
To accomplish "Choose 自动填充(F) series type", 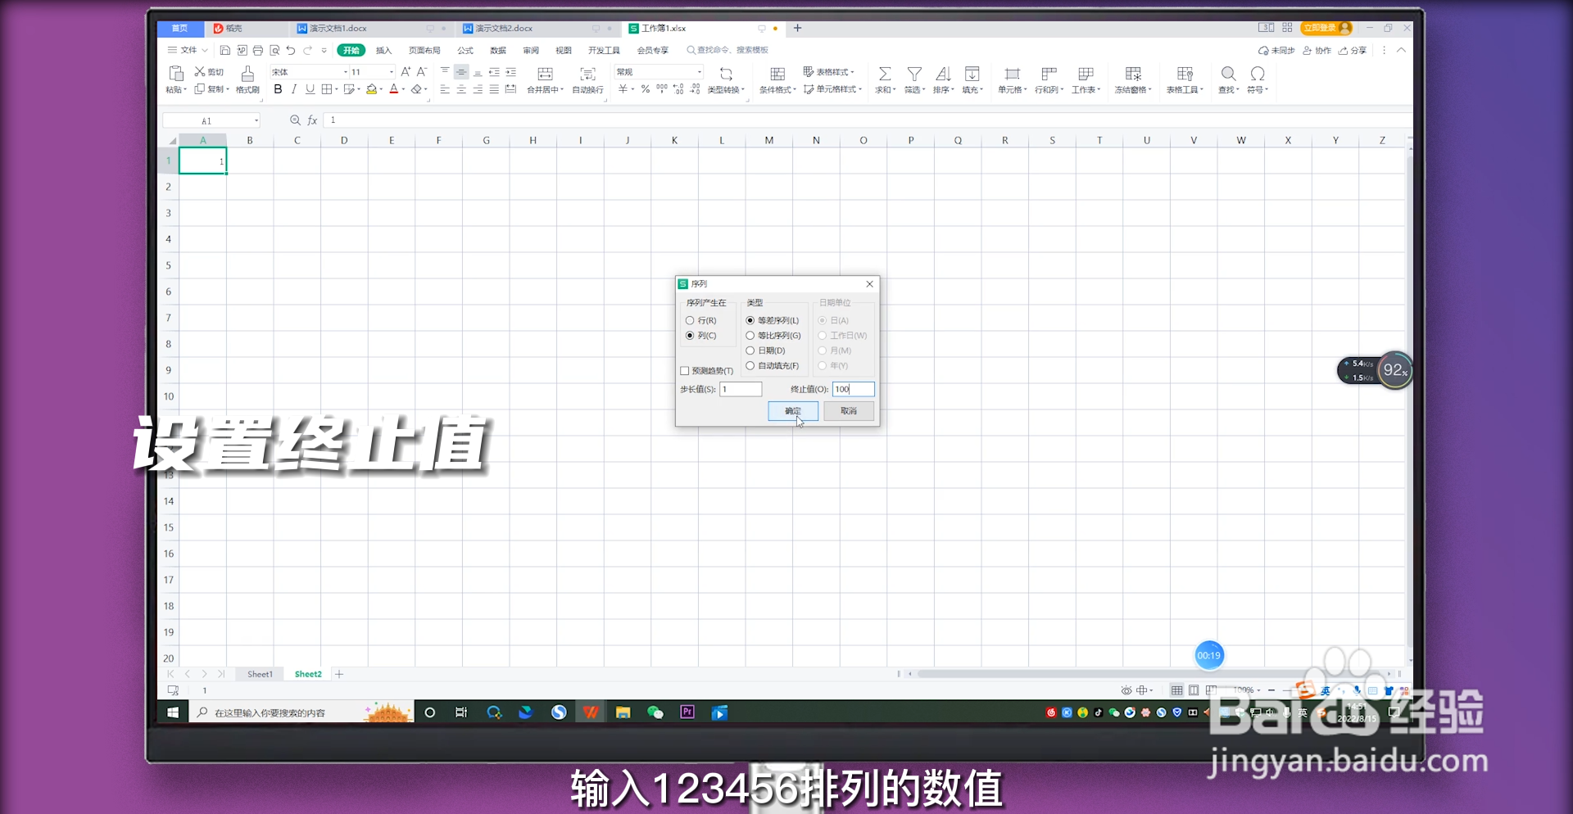I will point(773,366).
